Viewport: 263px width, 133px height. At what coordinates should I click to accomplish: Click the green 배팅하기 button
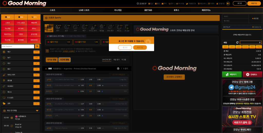(x=232, y=75)
